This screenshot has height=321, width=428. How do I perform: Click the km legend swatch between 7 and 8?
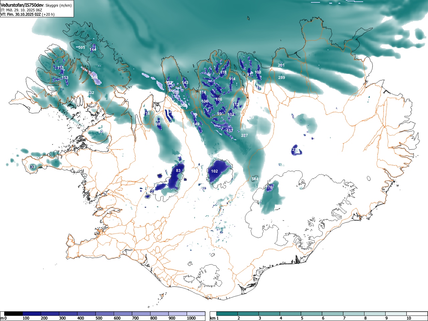click(x=353, y=314)
